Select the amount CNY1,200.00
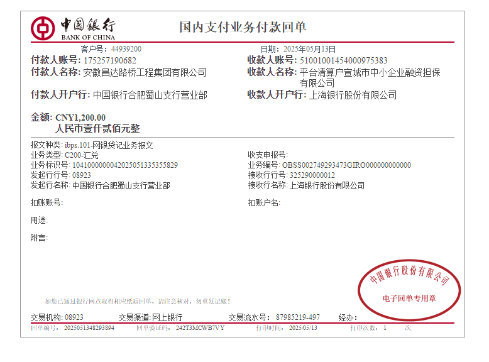The width and height of the screenshot is (489, 362). (x=80, y=118)
